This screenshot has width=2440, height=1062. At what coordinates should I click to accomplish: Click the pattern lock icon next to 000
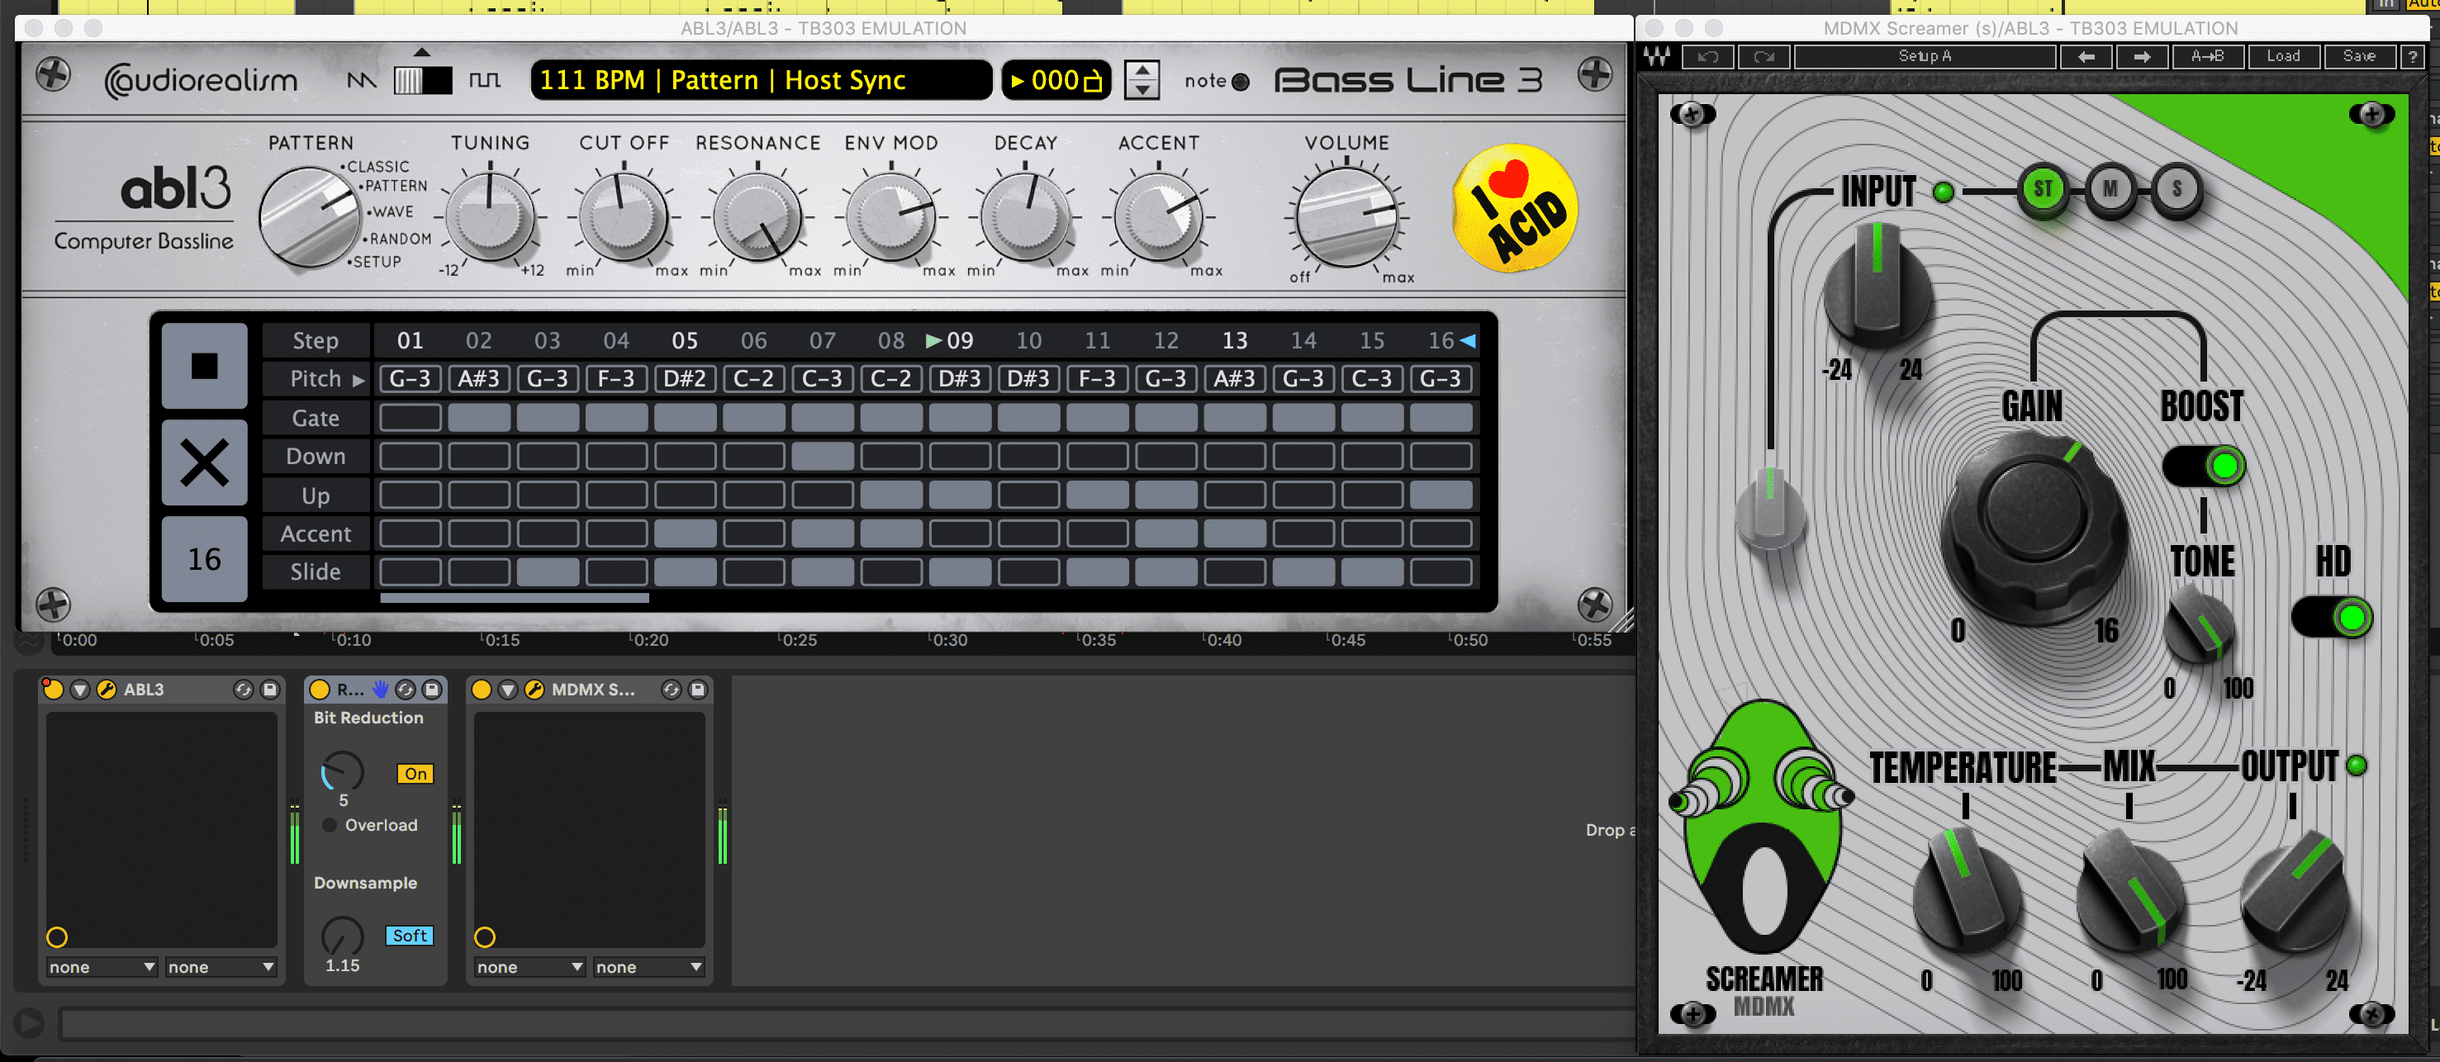1093,81
